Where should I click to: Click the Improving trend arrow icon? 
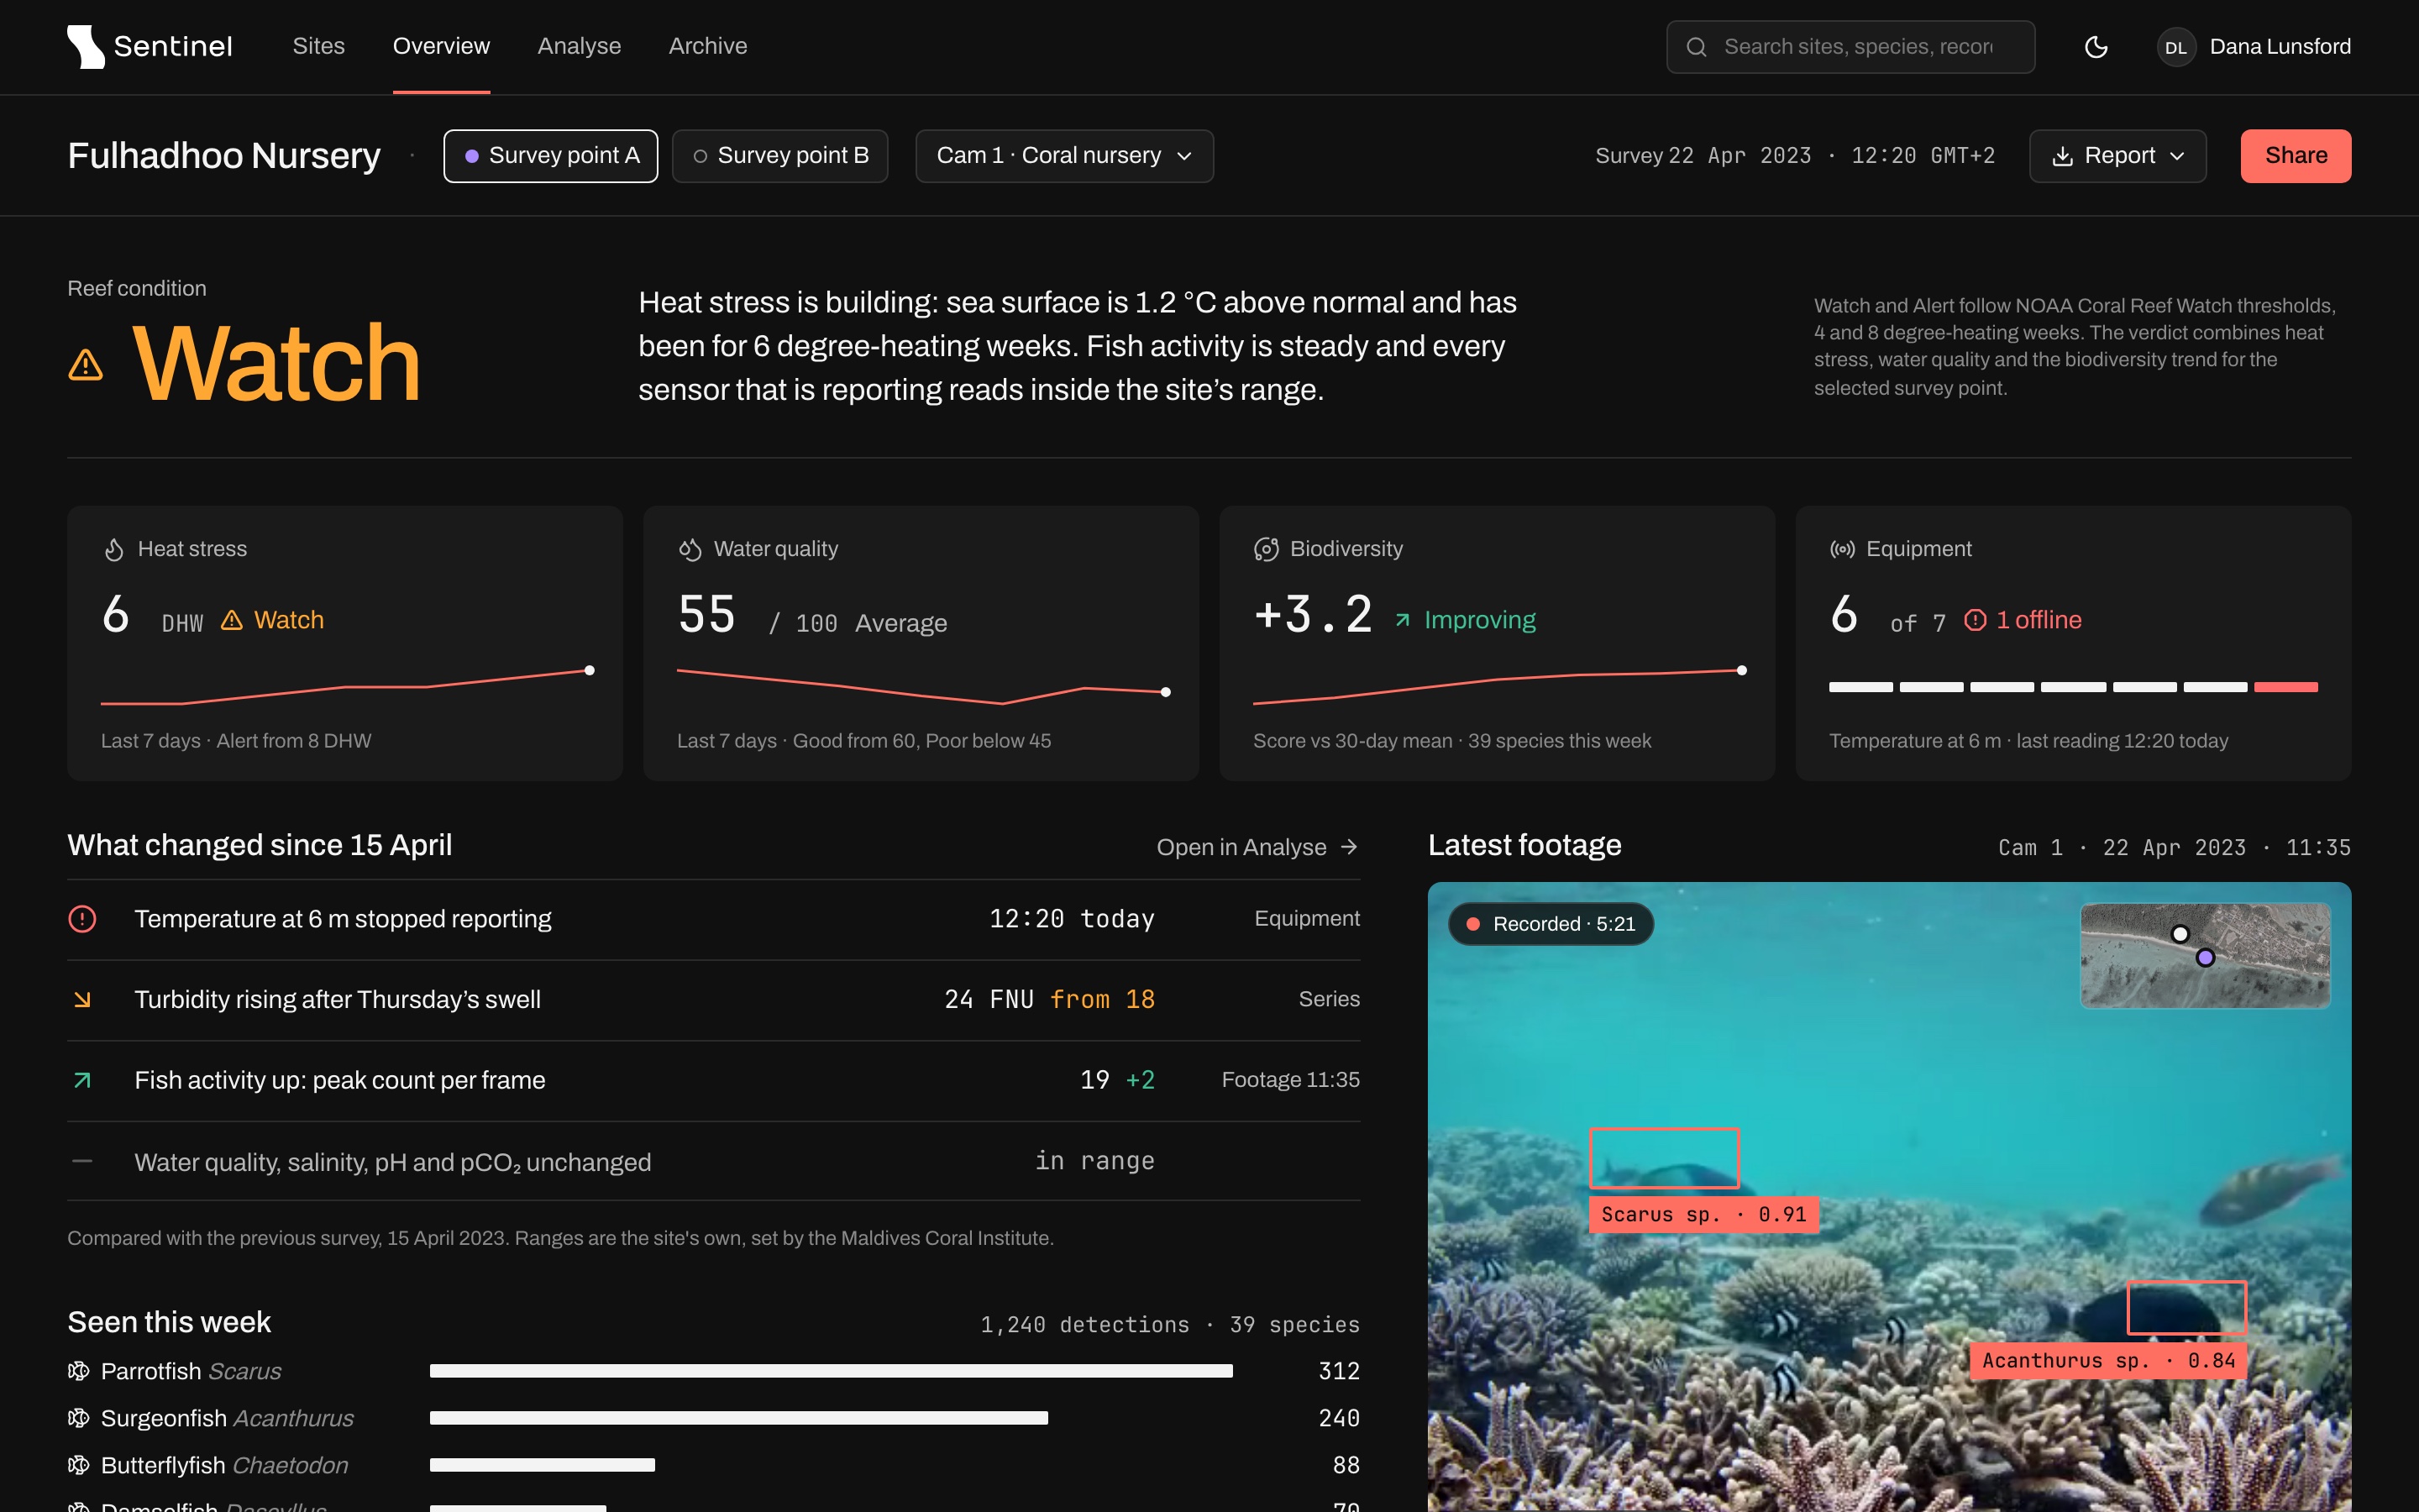pos(1403,621)
